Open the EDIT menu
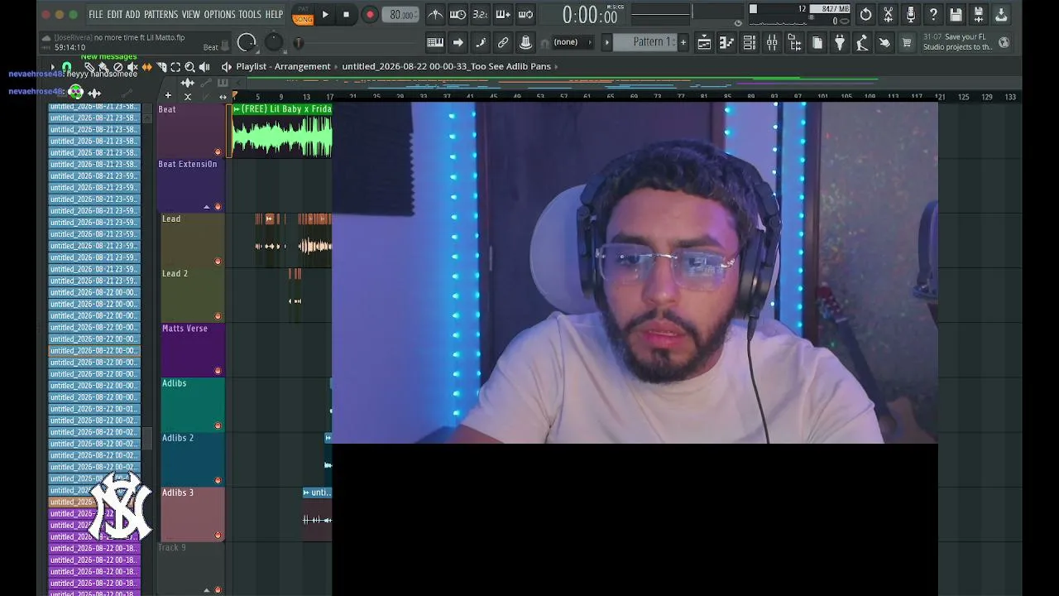Viewport: 1059px width, 596px height. point(114,14)
